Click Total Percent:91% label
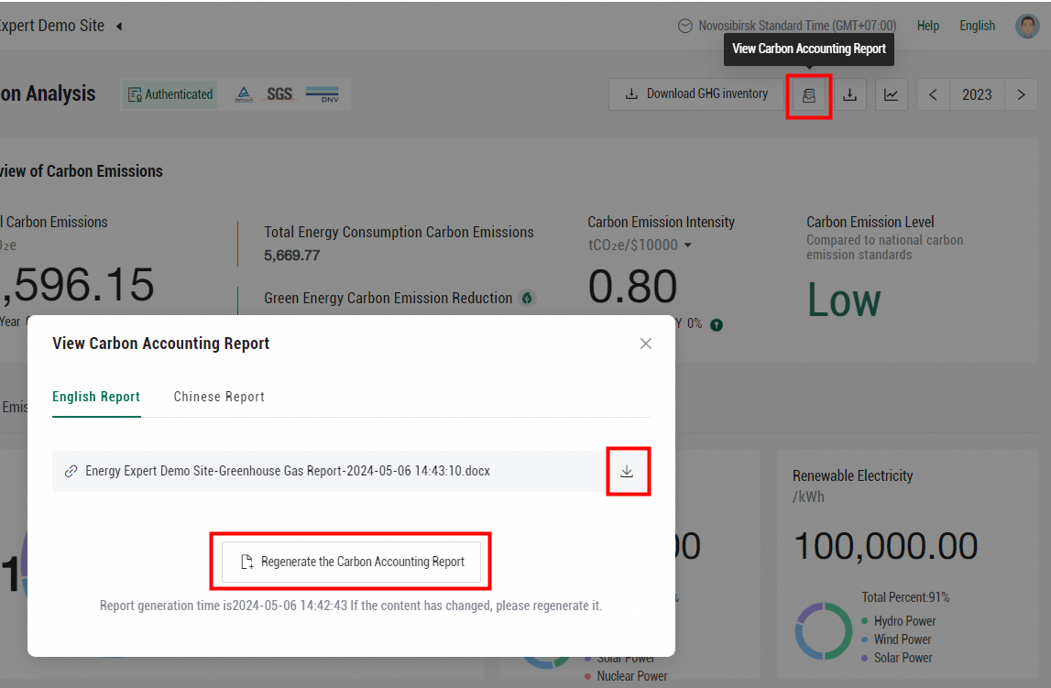 [x=905, y=597]
